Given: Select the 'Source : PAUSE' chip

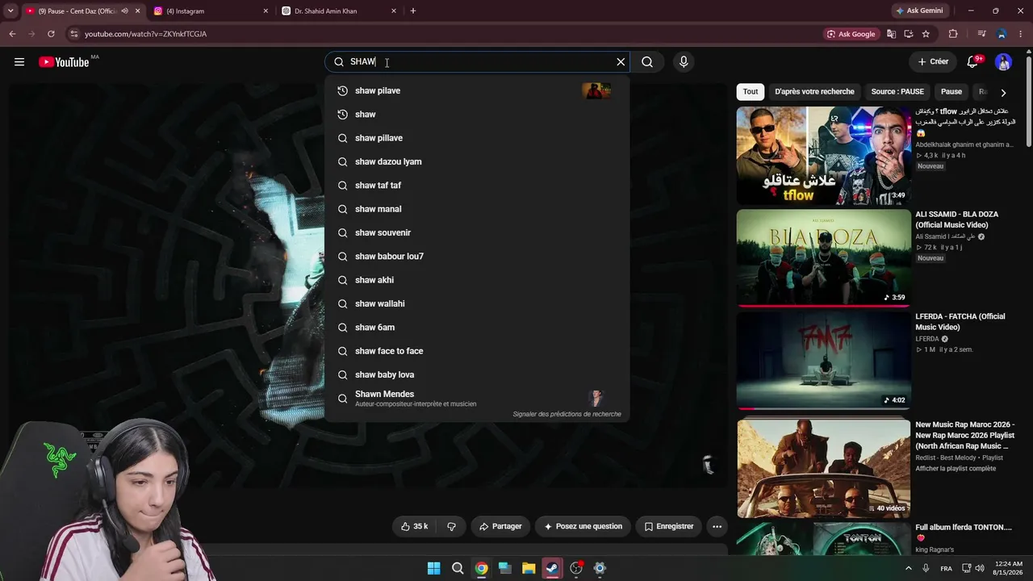Looking at the screenshot, I should (897, 92).
